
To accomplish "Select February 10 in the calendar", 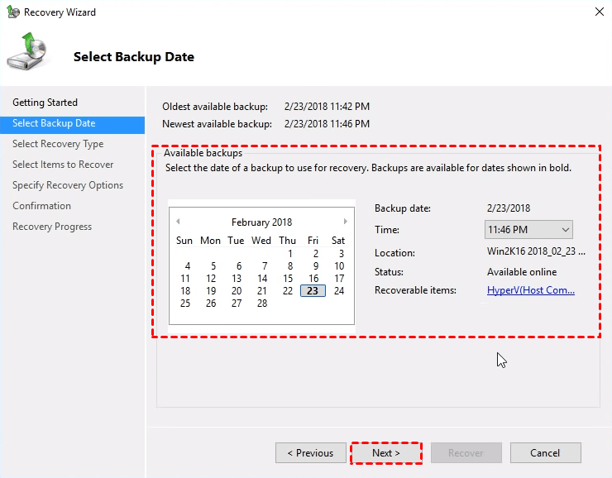I will coord(339,266).
